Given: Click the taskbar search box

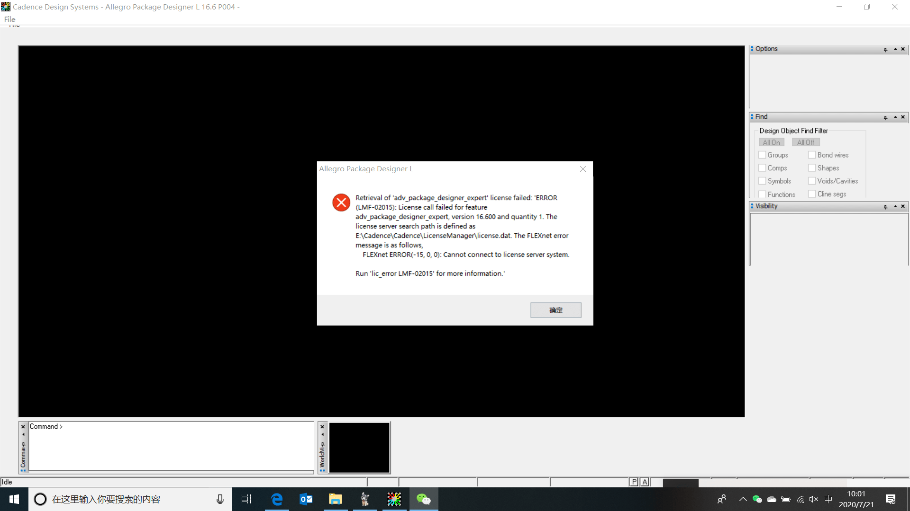Looking at the screenshot, I should [130, 499].
